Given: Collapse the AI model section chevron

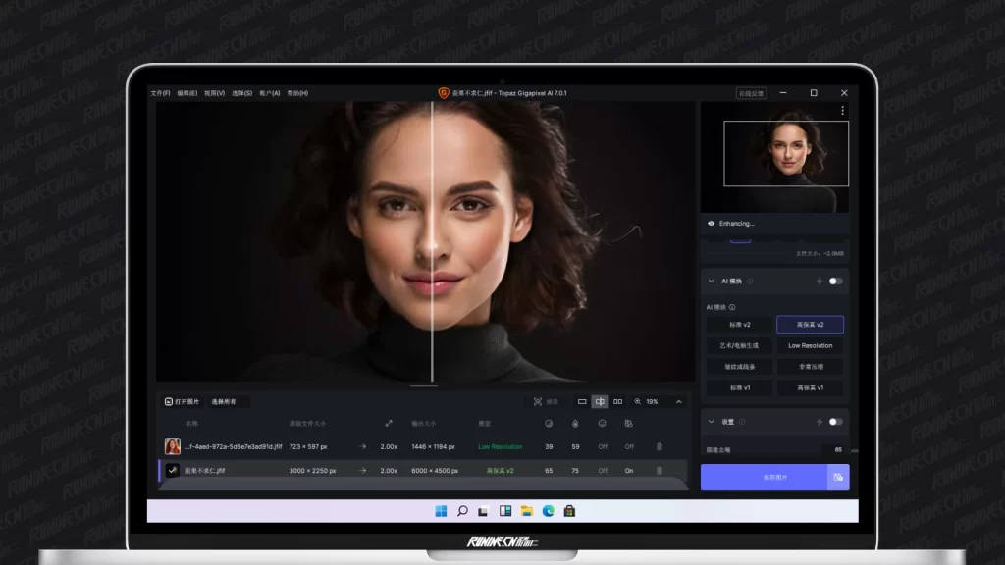Looking at the screenshot, I should [712, 282].
